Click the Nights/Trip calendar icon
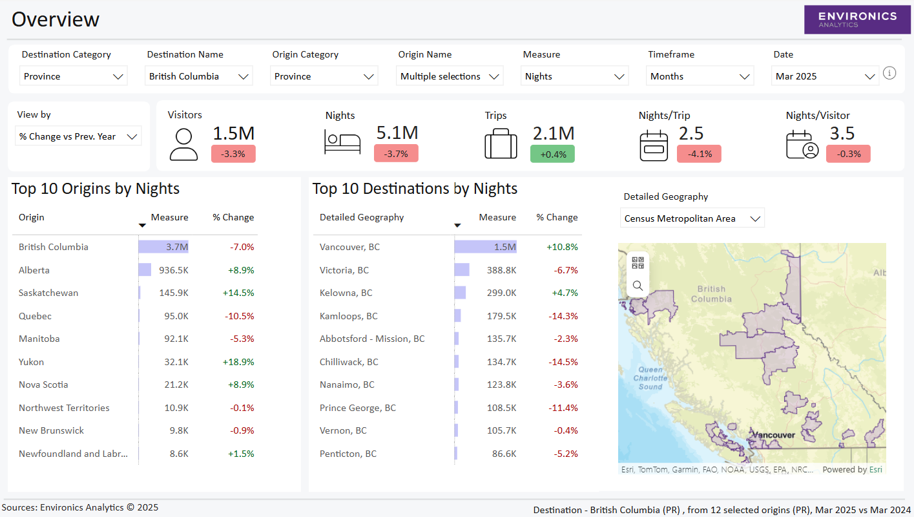 654,143
